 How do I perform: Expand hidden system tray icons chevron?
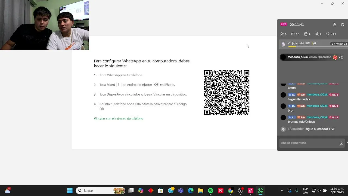click(x=282, y=191)
